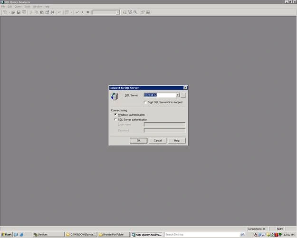Select SQL Server authentication radio button
Screen dimensions: 297x238
coord(115,119)
